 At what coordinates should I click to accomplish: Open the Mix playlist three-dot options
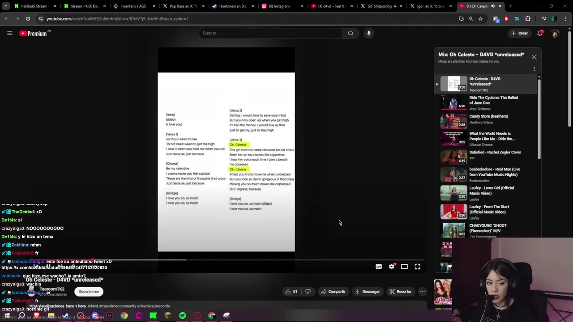coord(534,69)
